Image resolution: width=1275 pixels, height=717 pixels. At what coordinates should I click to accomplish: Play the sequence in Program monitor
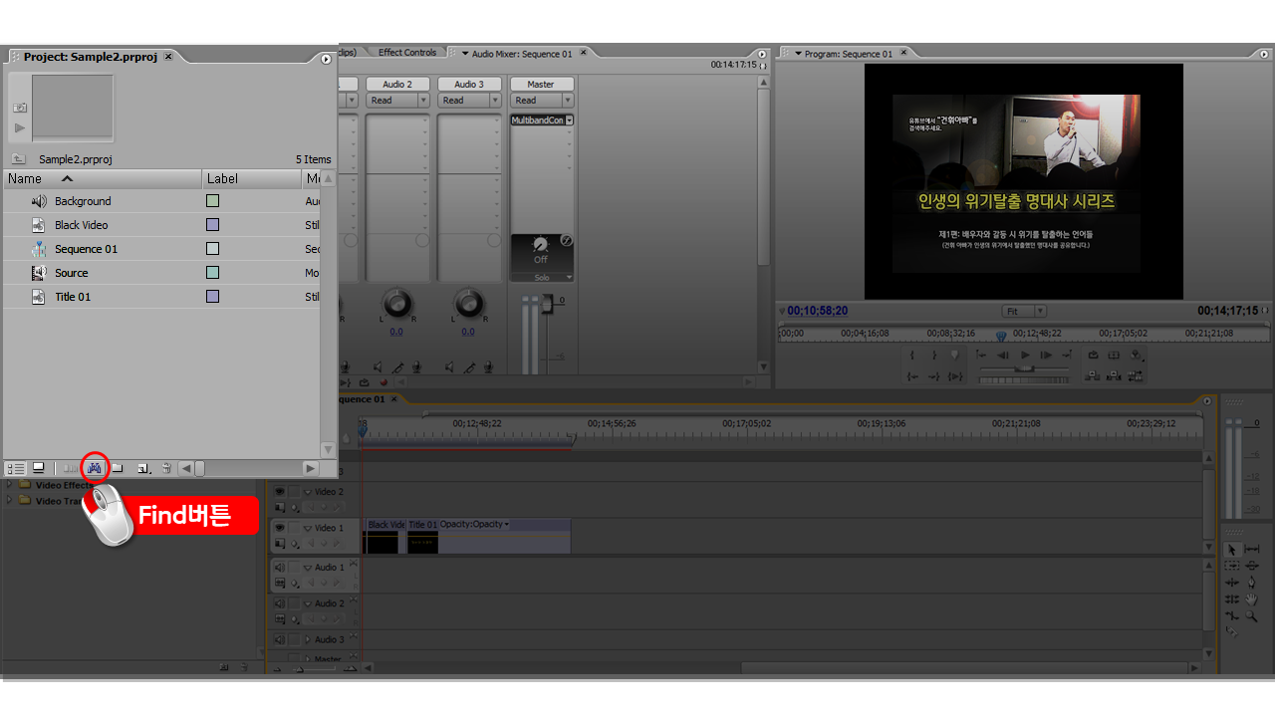1025,355
